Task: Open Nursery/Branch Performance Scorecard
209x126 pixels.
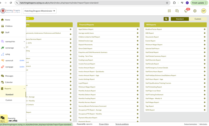Action: (92, 106)
